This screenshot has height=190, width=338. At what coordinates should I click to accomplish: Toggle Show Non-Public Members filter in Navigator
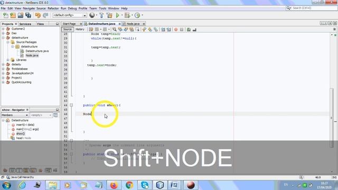(26, 170)
